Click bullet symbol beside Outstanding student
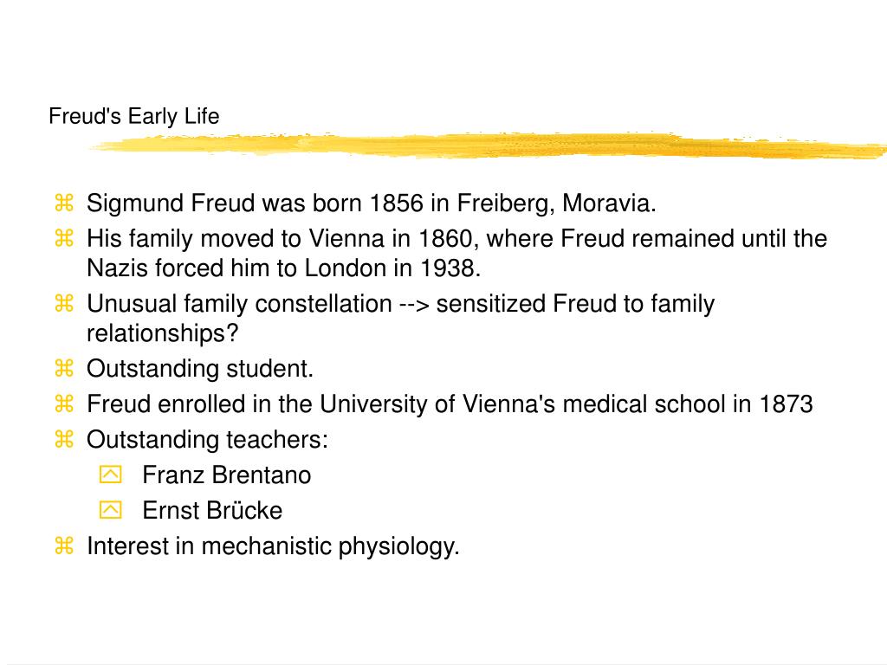887x665 pixels. pyautogui.click(x=64, y=368)
